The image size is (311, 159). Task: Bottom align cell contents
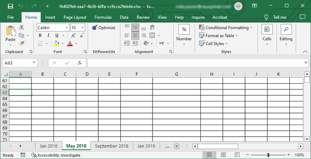144,28
